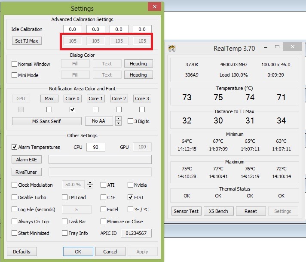Image resolution: width=306 pixels, height=262 pixels.
Task: Close the Settings dialog with X
Action: pos(155,6)
